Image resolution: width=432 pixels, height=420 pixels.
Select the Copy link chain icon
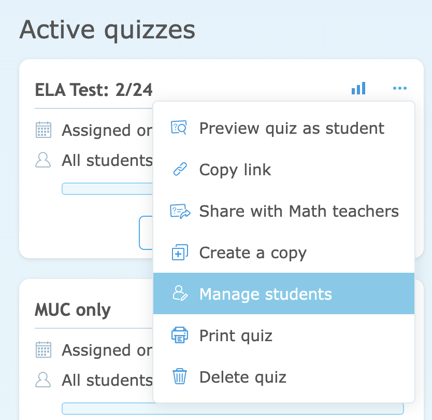click(179, 170)
